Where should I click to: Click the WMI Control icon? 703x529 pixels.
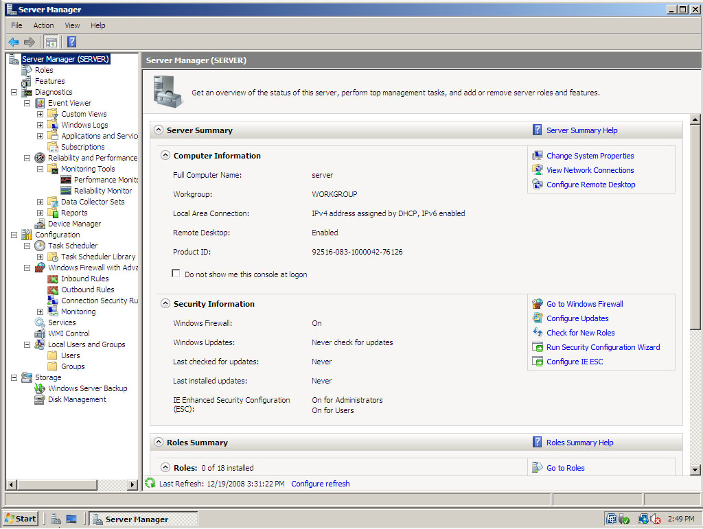click(x=40, y=333)
